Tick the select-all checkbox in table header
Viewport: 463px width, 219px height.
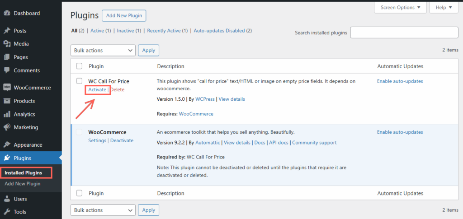point(79,66)
